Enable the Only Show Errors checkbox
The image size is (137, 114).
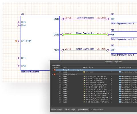pos(92,110)
